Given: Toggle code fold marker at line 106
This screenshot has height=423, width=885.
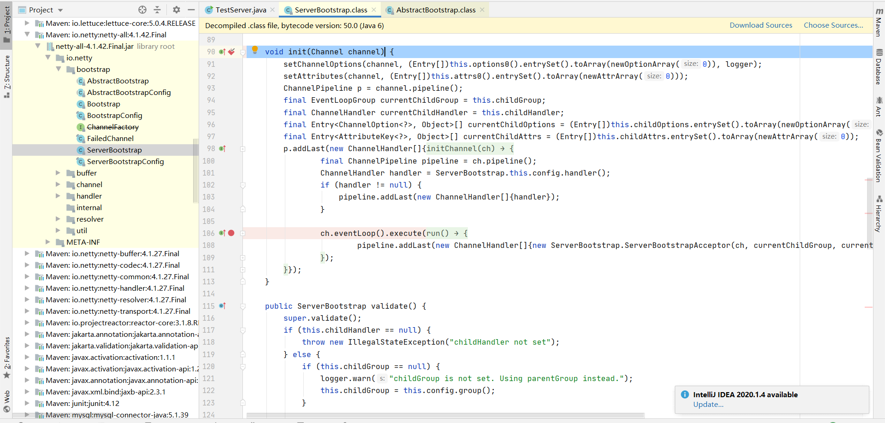Looking at the screenshot, I should click(x=243, y=233).
